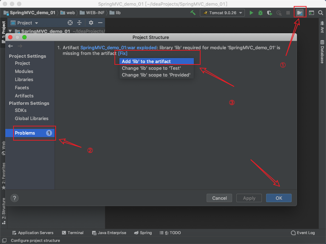Open the Database tool window
Screen dimensions: 326x244
click(x=322, y=52)
